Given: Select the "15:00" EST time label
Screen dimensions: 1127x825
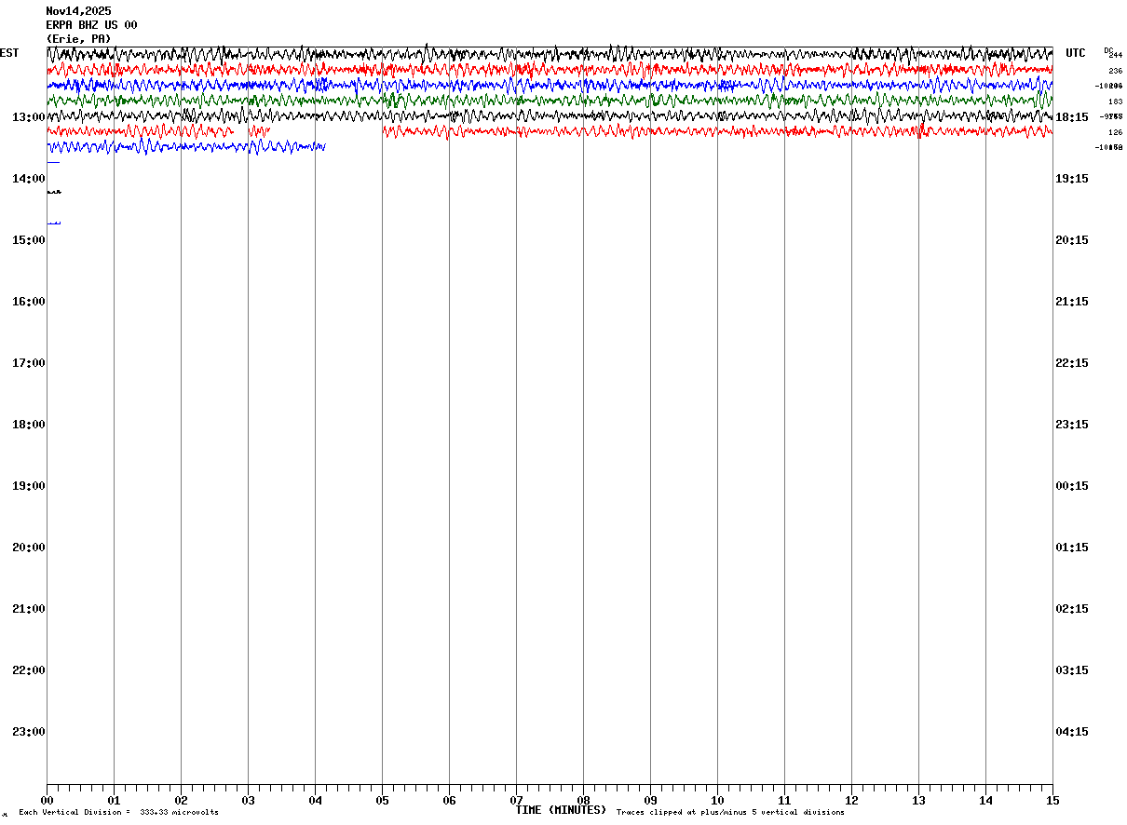Looking at the screenshot, I should [x=28, y=240].
